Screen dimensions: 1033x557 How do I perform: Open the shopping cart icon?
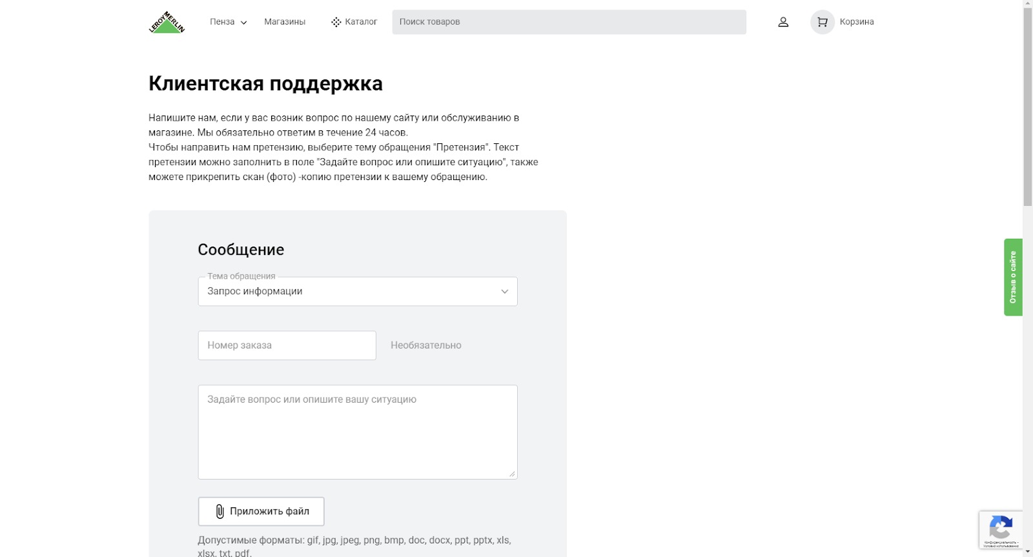pos(823,22)
